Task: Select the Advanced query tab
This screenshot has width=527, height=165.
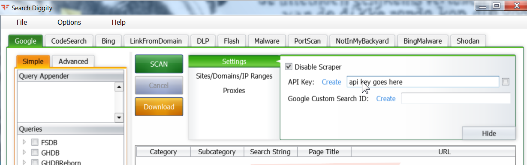Action: tap(73, 61)
